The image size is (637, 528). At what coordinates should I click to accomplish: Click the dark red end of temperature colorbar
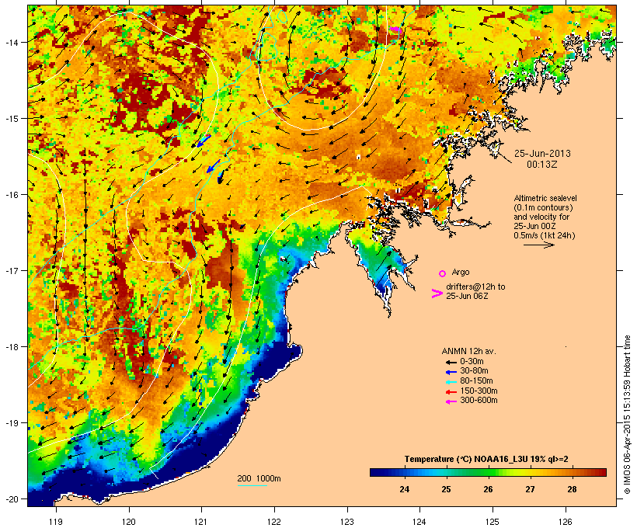point(602,472)
